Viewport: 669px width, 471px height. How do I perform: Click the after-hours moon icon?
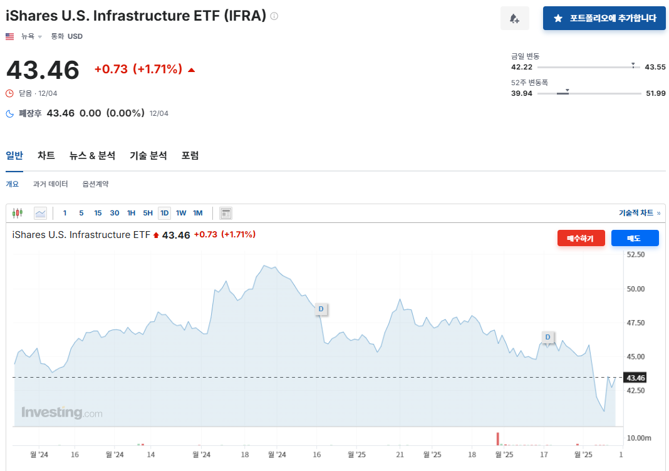pyautogui.click(x=9, y=113)
